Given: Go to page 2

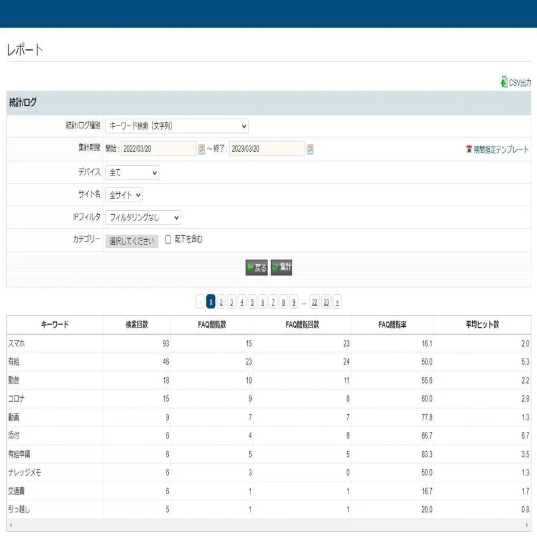Looking at the screenshot, I should pyautogui.click(x=221, y=302).
